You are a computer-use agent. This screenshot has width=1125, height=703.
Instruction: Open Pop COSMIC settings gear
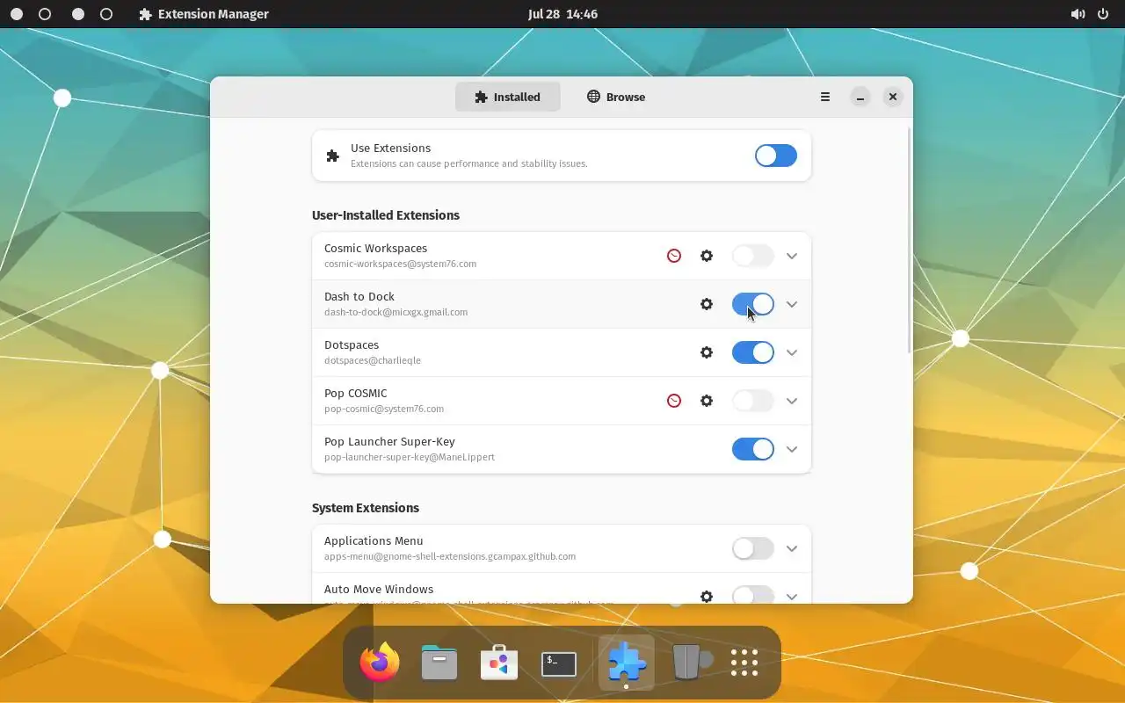tap(707, 401)
